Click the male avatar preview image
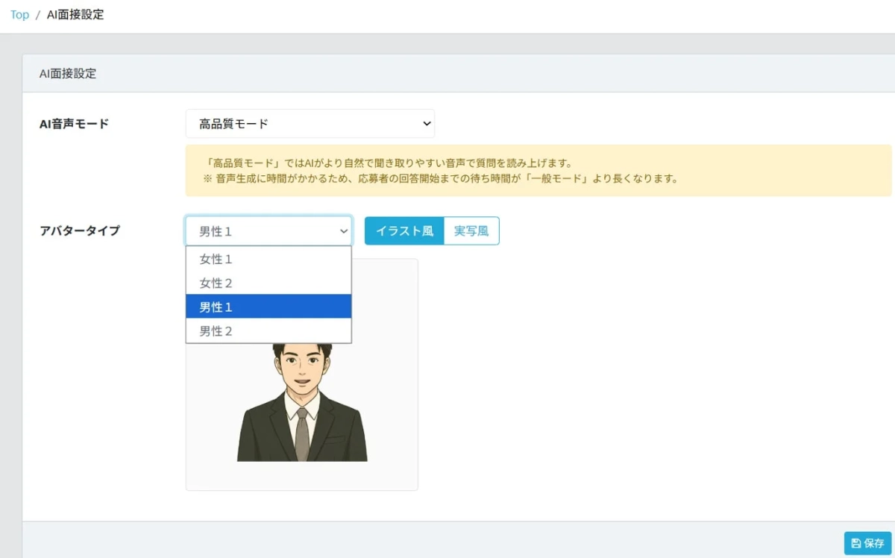This screenshot has height=558, width=895. click(302, 401)
